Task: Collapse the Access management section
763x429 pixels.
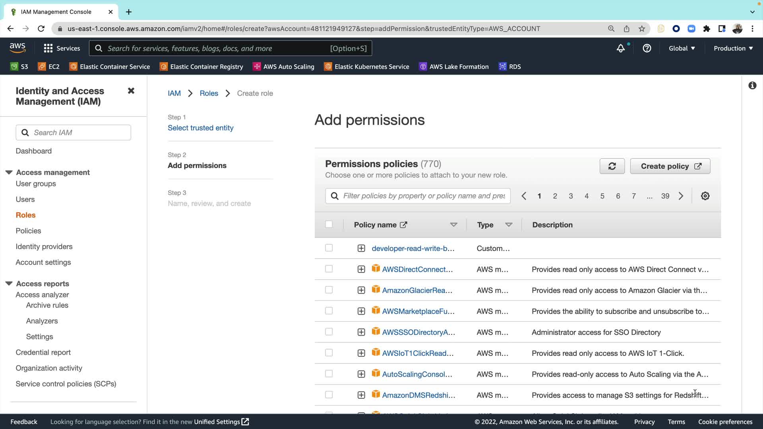Action: pos(9,172)
